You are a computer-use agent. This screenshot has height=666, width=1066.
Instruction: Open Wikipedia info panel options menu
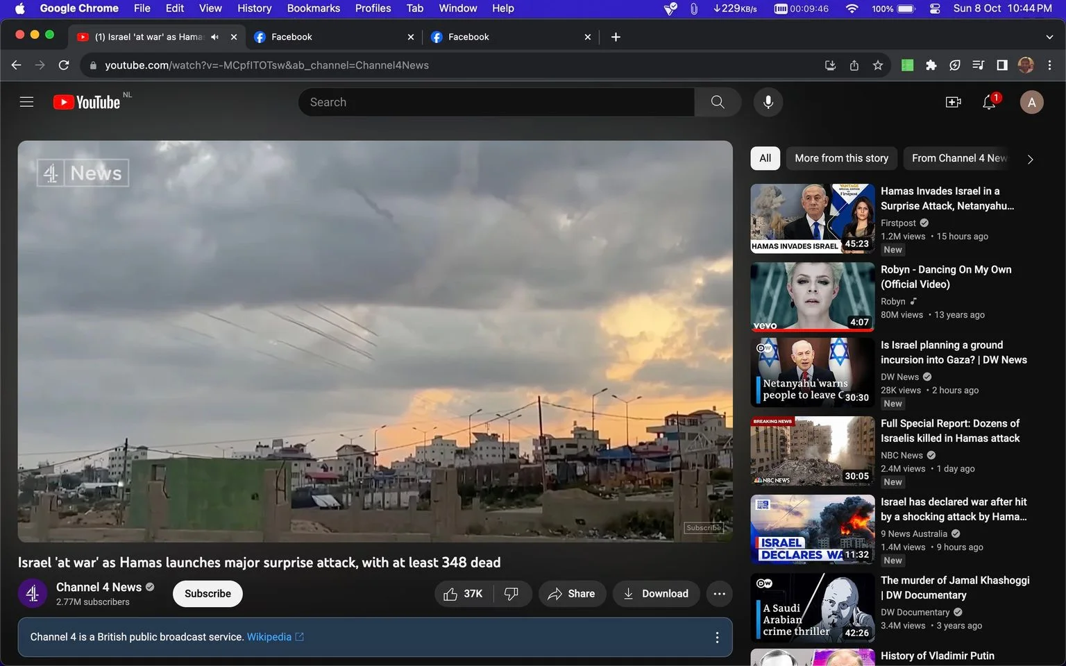coord(717,637)
